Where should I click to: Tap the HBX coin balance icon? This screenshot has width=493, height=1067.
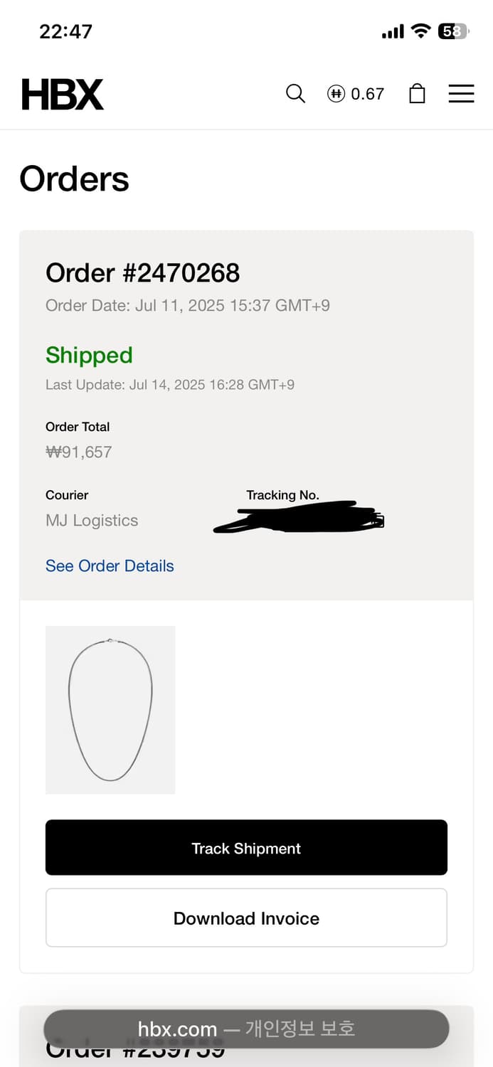click(336, 94)
